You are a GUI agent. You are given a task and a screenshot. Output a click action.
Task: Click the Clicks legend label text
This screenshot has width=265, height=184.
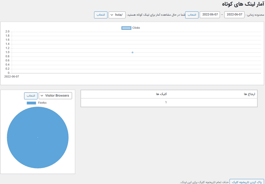[136, 28]
